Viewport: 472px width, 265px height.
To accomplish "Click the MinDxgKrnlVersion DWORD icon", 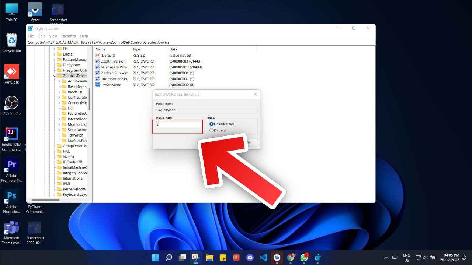I will click(98, 67).
